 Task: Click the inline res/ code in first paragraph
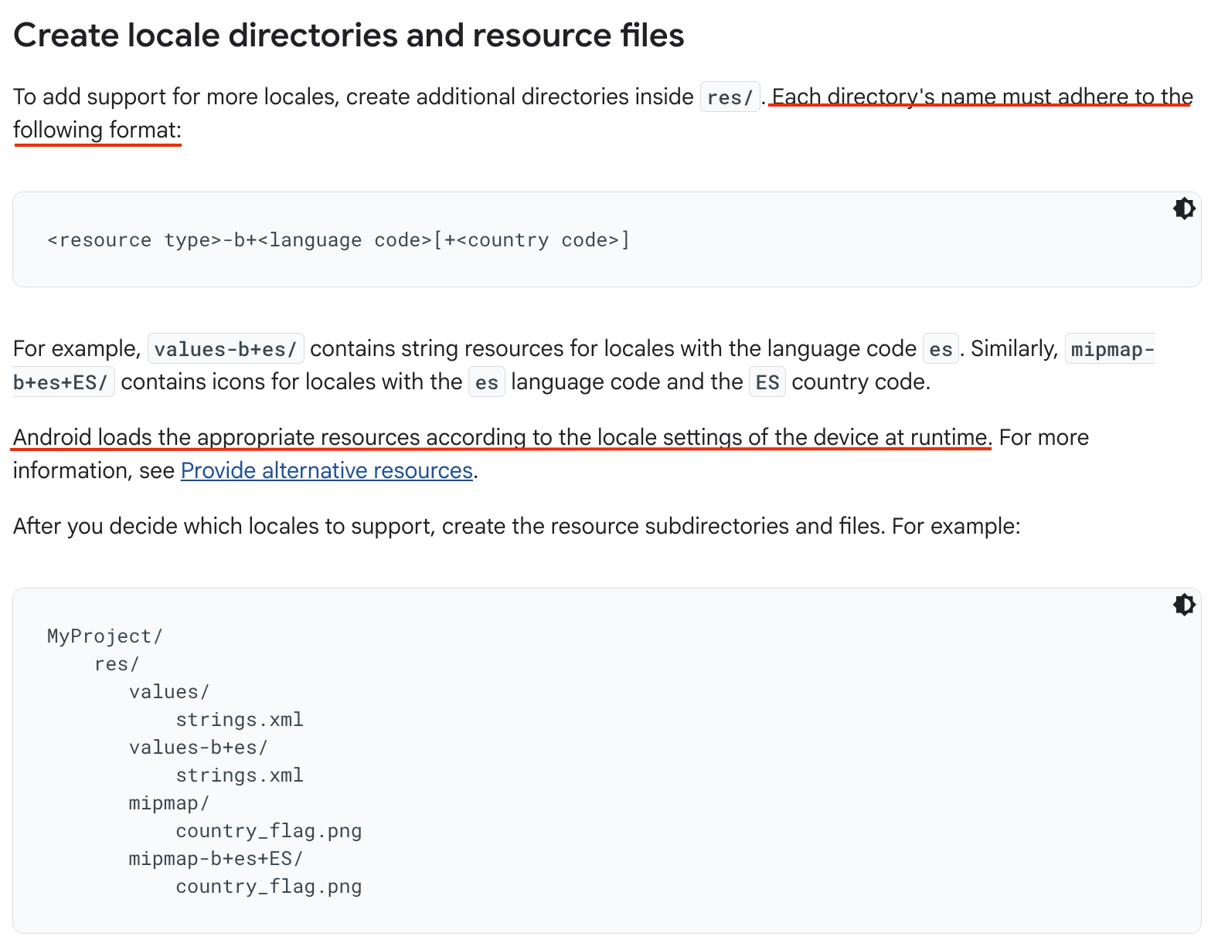(x=730, y=97)
